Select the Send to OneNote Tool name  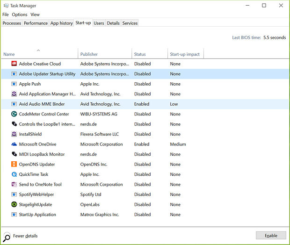pyautogui.click(x=40, y=184)
